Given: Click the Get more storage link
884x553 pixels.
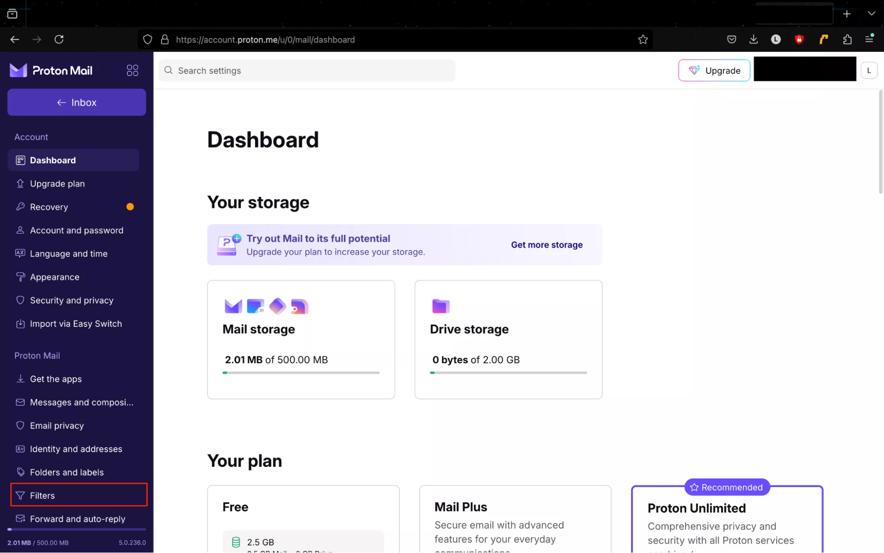Looking at the screenshot, I should 547,245.
